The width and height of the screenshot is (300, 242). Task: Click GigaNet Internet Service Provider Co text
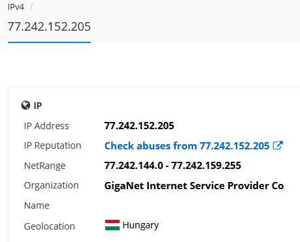[194, 186]
